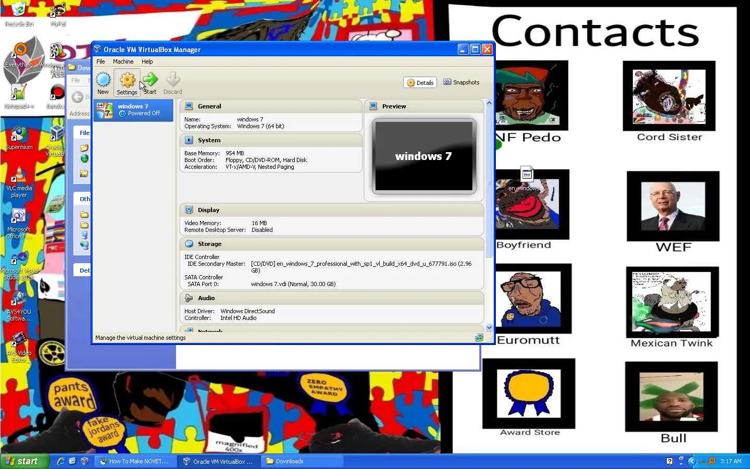750x469 pixels.
Task: Select the Microsoft Visual Studio 2010 icon
Action: 20,266
